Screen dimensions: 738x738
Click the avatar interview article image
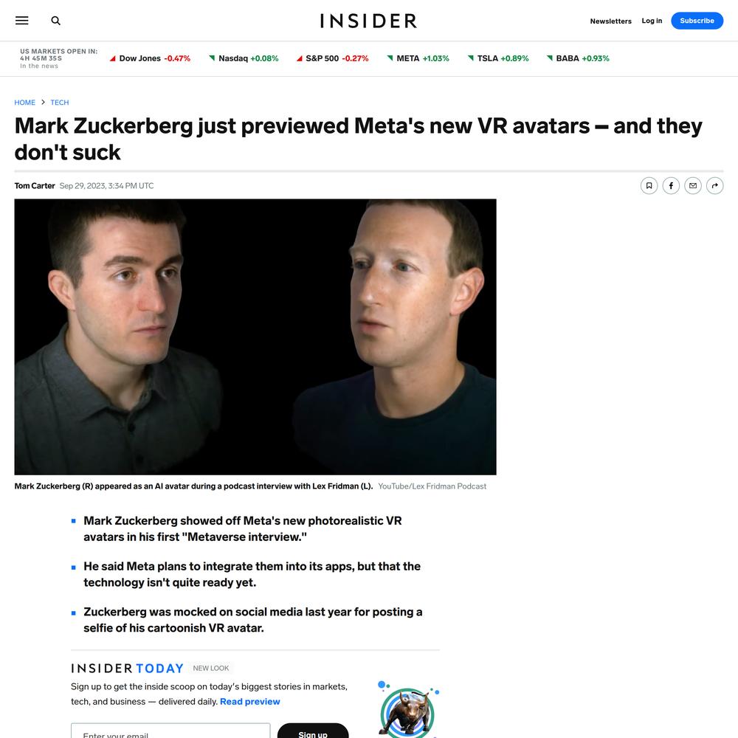(255, 337)
